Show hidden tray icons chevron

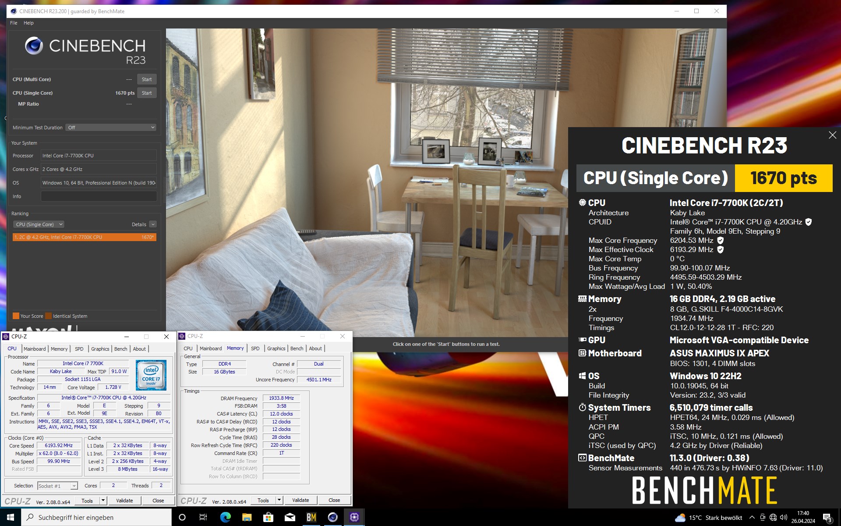(752, 517)
